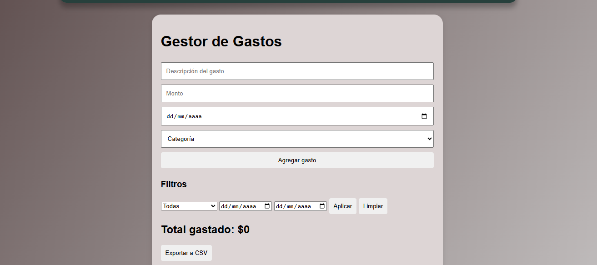Select the Monto input field
The width and height of the screenshot is (597, 265).
297,93
